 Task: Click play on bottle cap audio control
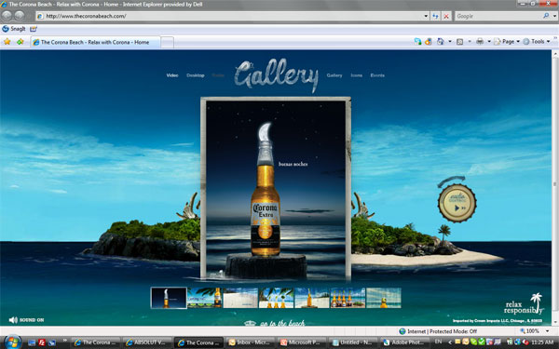(457, 208)
